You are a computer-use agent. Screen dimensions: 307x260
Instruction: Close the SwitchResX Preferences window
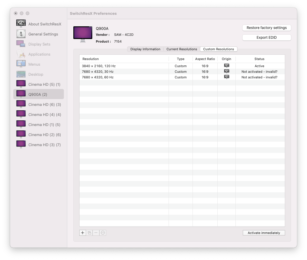point(16,13)
